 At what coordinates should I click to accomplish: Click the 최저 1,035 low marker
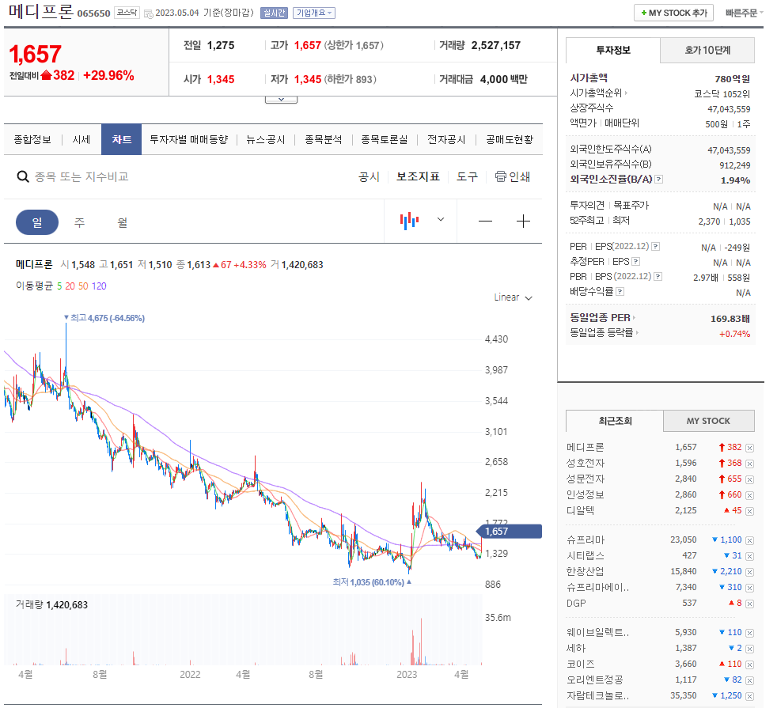(x=372, y=582)
